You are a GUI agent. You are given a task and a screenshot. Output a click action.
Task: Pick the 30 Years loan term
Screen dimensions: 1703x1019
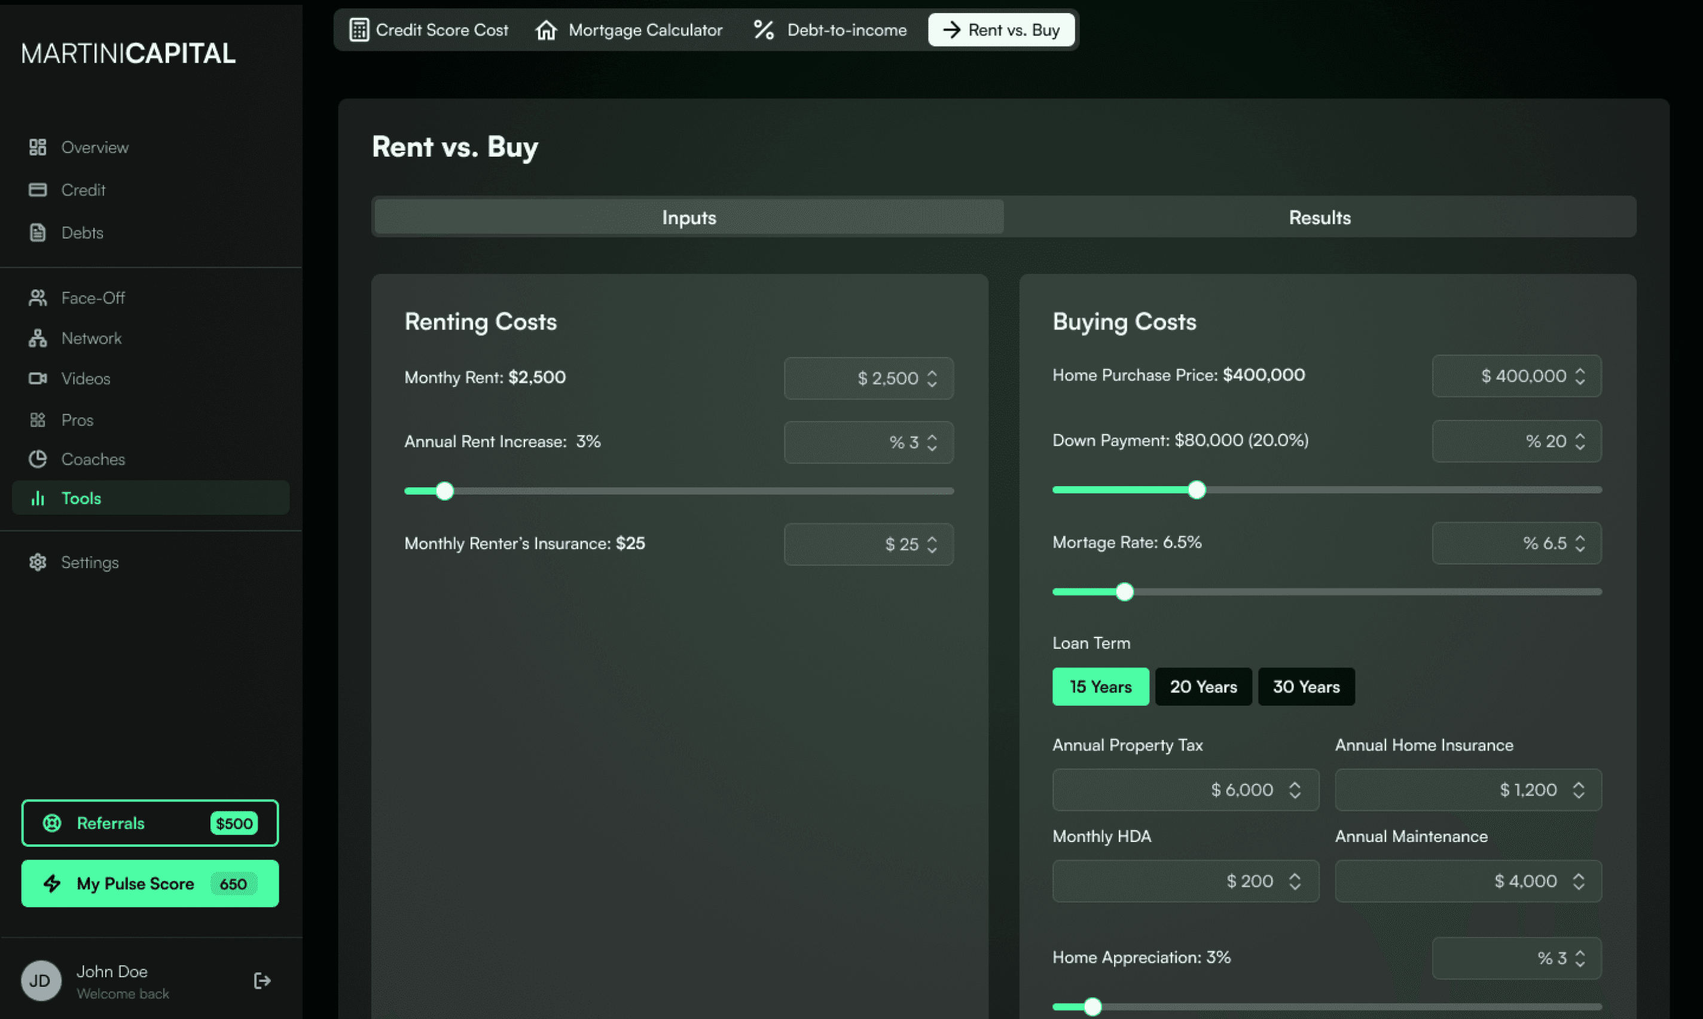1305,687
